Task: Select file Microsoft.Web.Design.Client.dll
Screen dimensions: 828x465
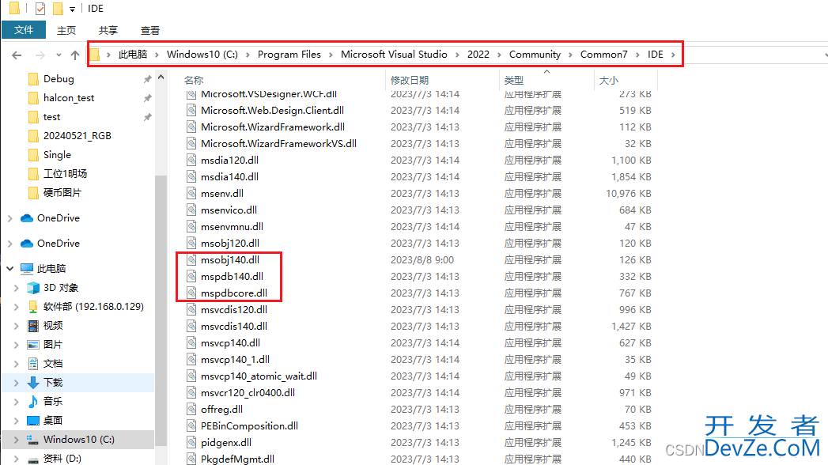Action: click(x=273, y=110)
